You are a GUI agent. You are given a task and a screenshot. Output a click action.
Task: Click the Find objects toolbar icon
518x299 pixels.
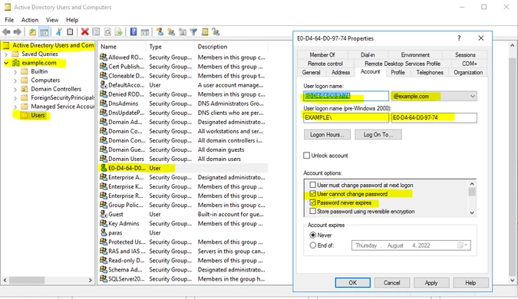[205, 32]
